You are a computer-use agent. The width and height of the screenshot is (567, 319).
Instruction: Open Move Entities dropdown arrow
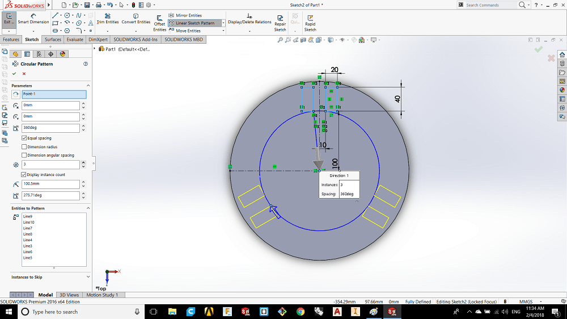pos(223,31)
